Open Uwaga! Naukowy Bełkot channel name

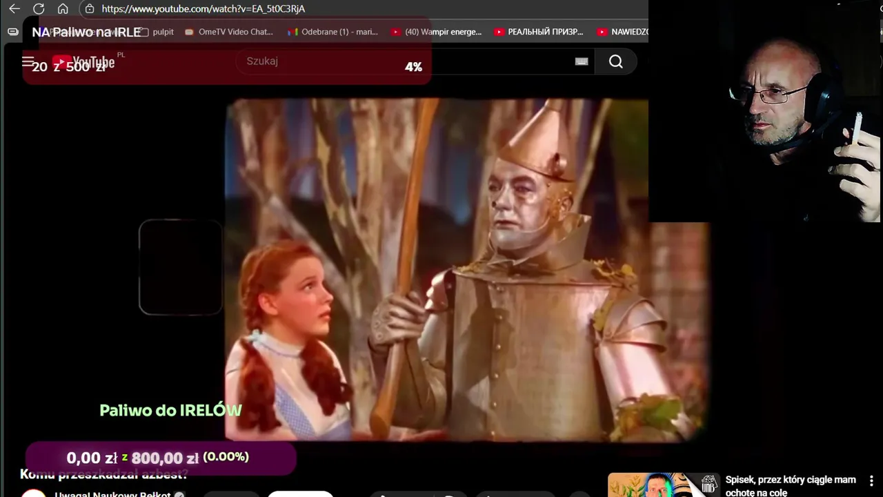(112, 494)
